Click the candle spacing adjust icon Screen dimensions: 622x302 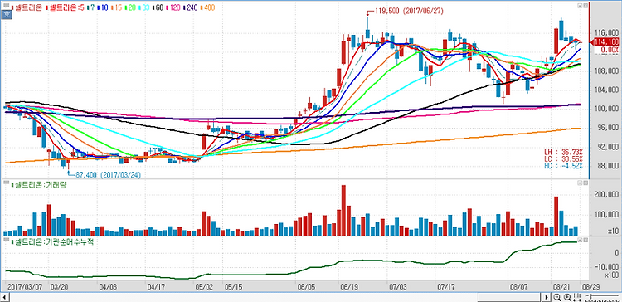click(x=577, y=297)
